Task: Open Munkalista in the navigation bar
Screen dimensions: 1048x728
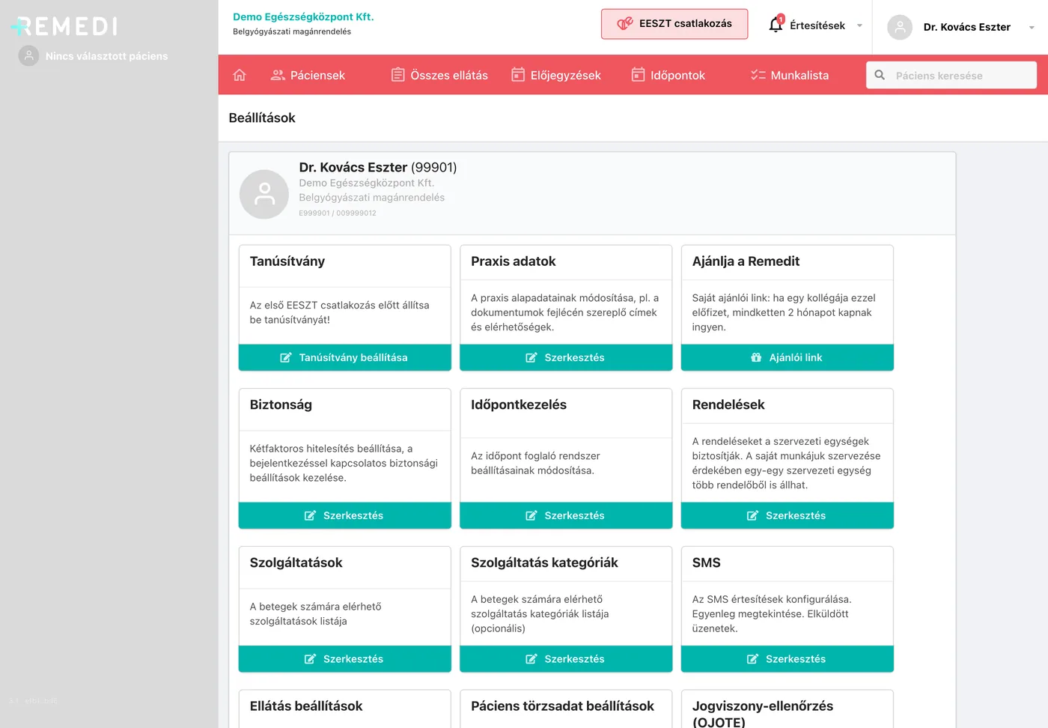Action: 790,75
